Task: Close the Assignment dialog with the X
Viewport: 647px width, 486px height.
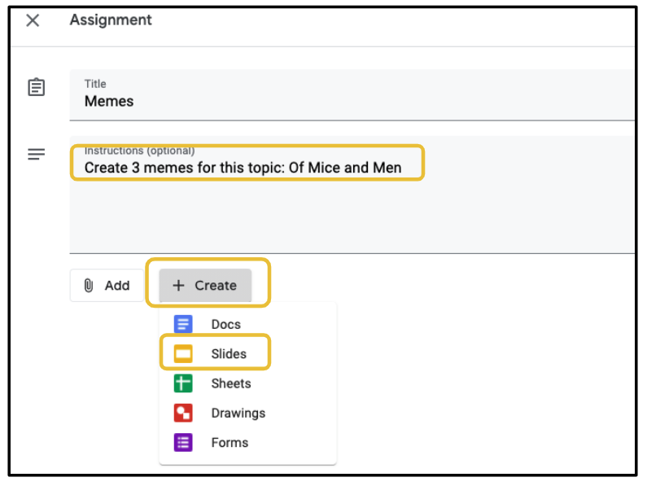Action: tap(33, 20)
